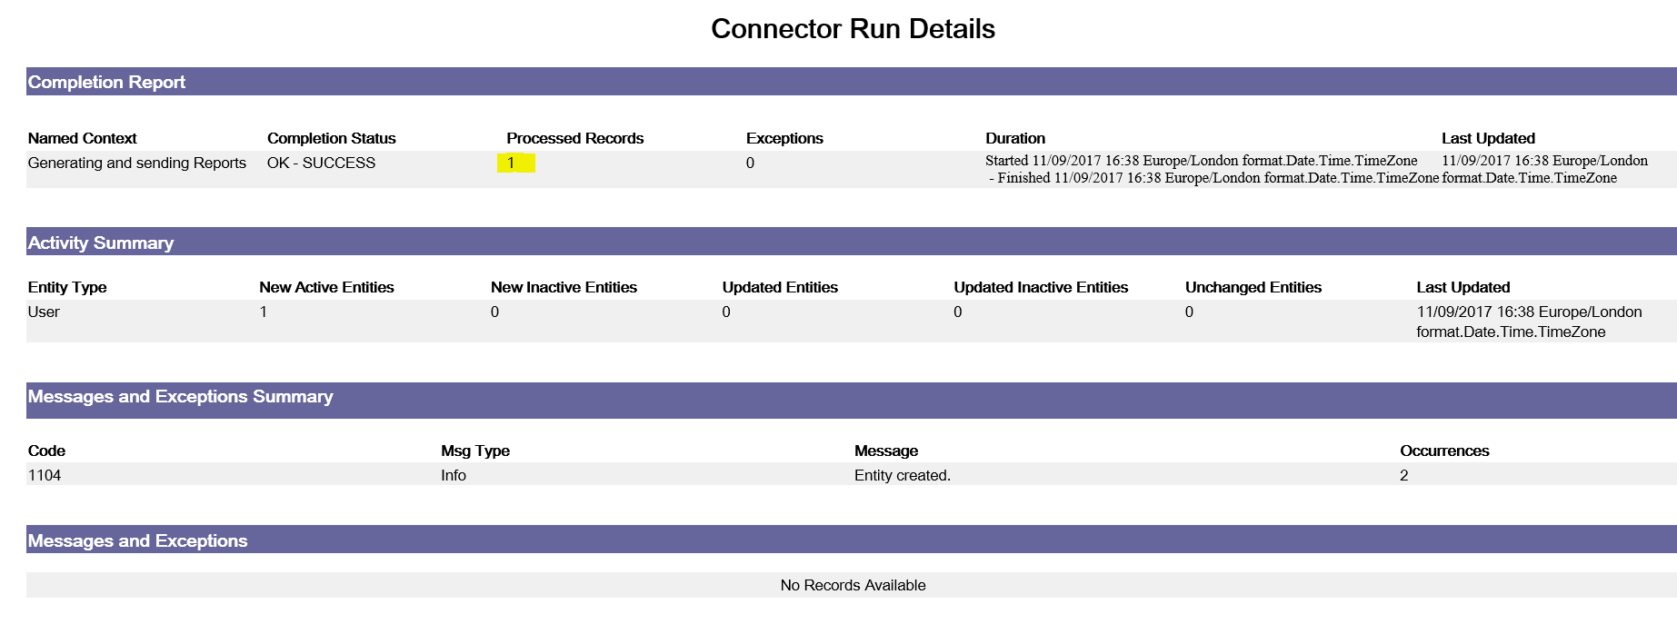The height and width of the screenshot is (634, 1677).
Task: Click the '- Finished 11/09/2017 16:38' duration line
Action: [x=1213, y=178]
